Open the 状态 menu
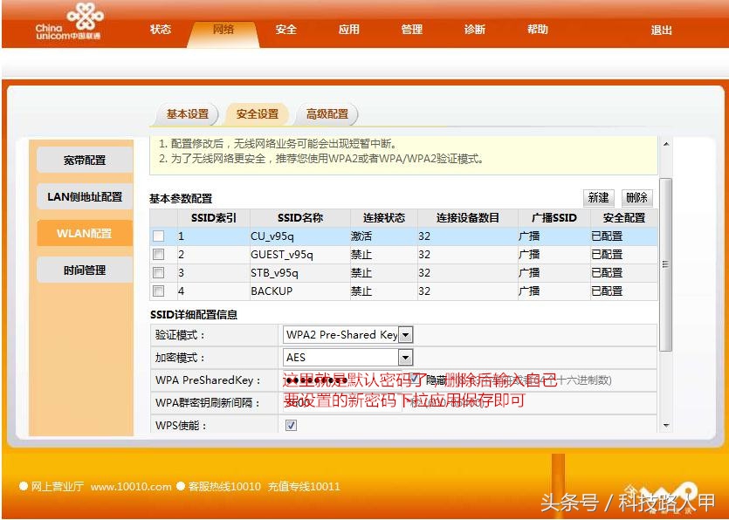The width and height of the screenshot is (729, 520). (x=160, y=29)
